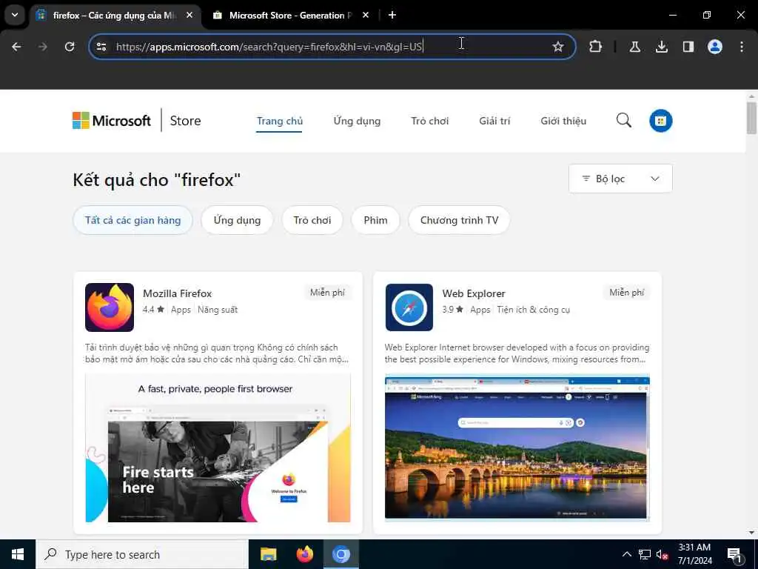View site information icon in address bar
This screenshot has width=758, height=569.
(101, 47)
